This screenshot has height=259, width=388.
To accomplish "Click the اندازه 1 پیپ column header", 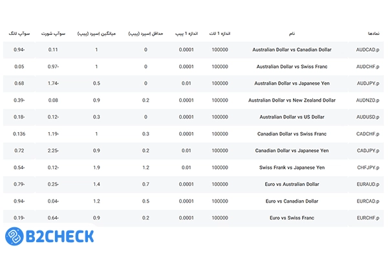I will coord(186,32).
